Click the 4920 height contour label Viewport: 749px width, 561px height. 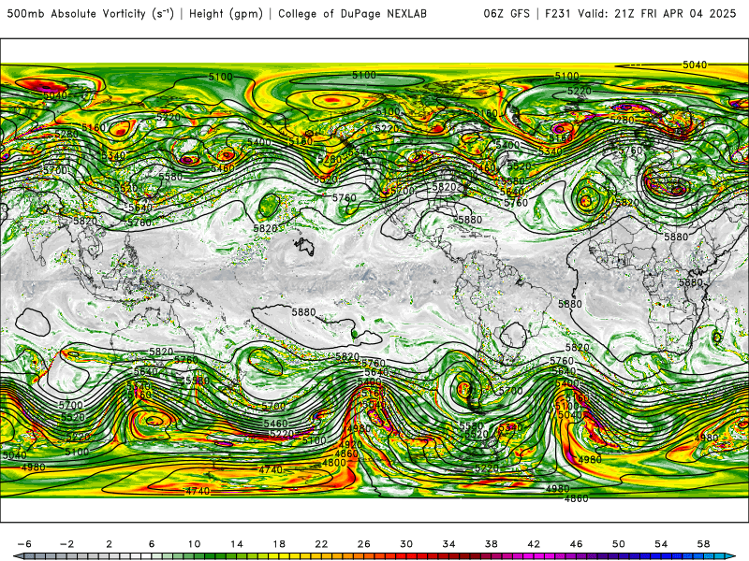[348, 446]
